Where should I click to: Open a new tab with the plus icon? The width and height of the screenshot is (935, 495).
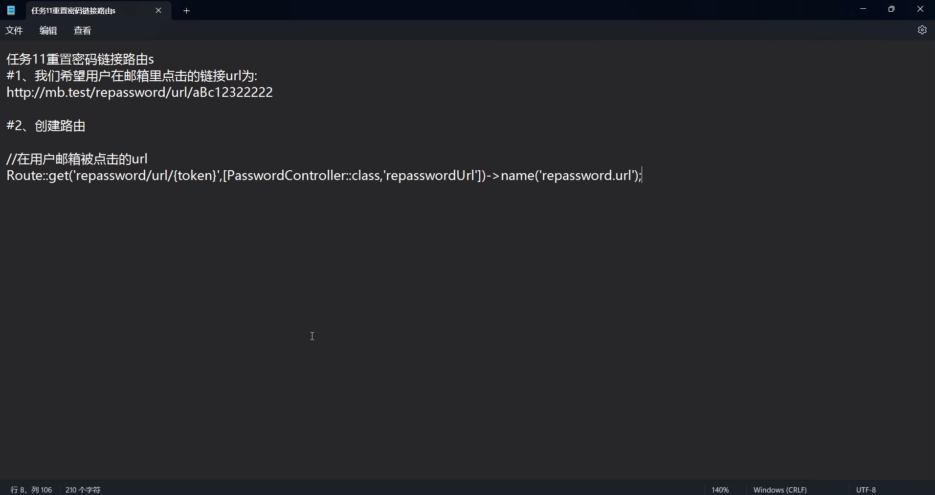187,11
